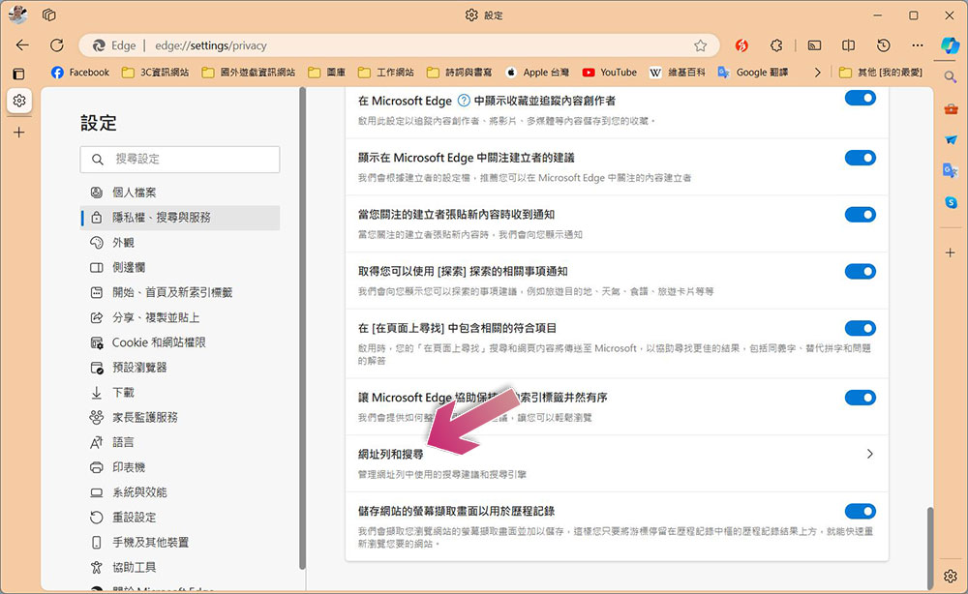The image size is (968, 594).
Task: Disable 當您關注的建立者張貼新內容時收到通知 switch
Action: [x=860, y=215]
